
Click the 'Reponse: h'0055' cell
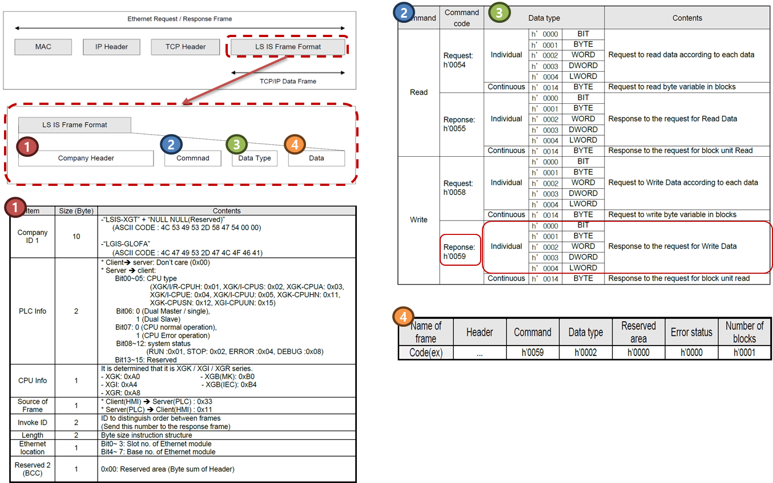[462, 124]
